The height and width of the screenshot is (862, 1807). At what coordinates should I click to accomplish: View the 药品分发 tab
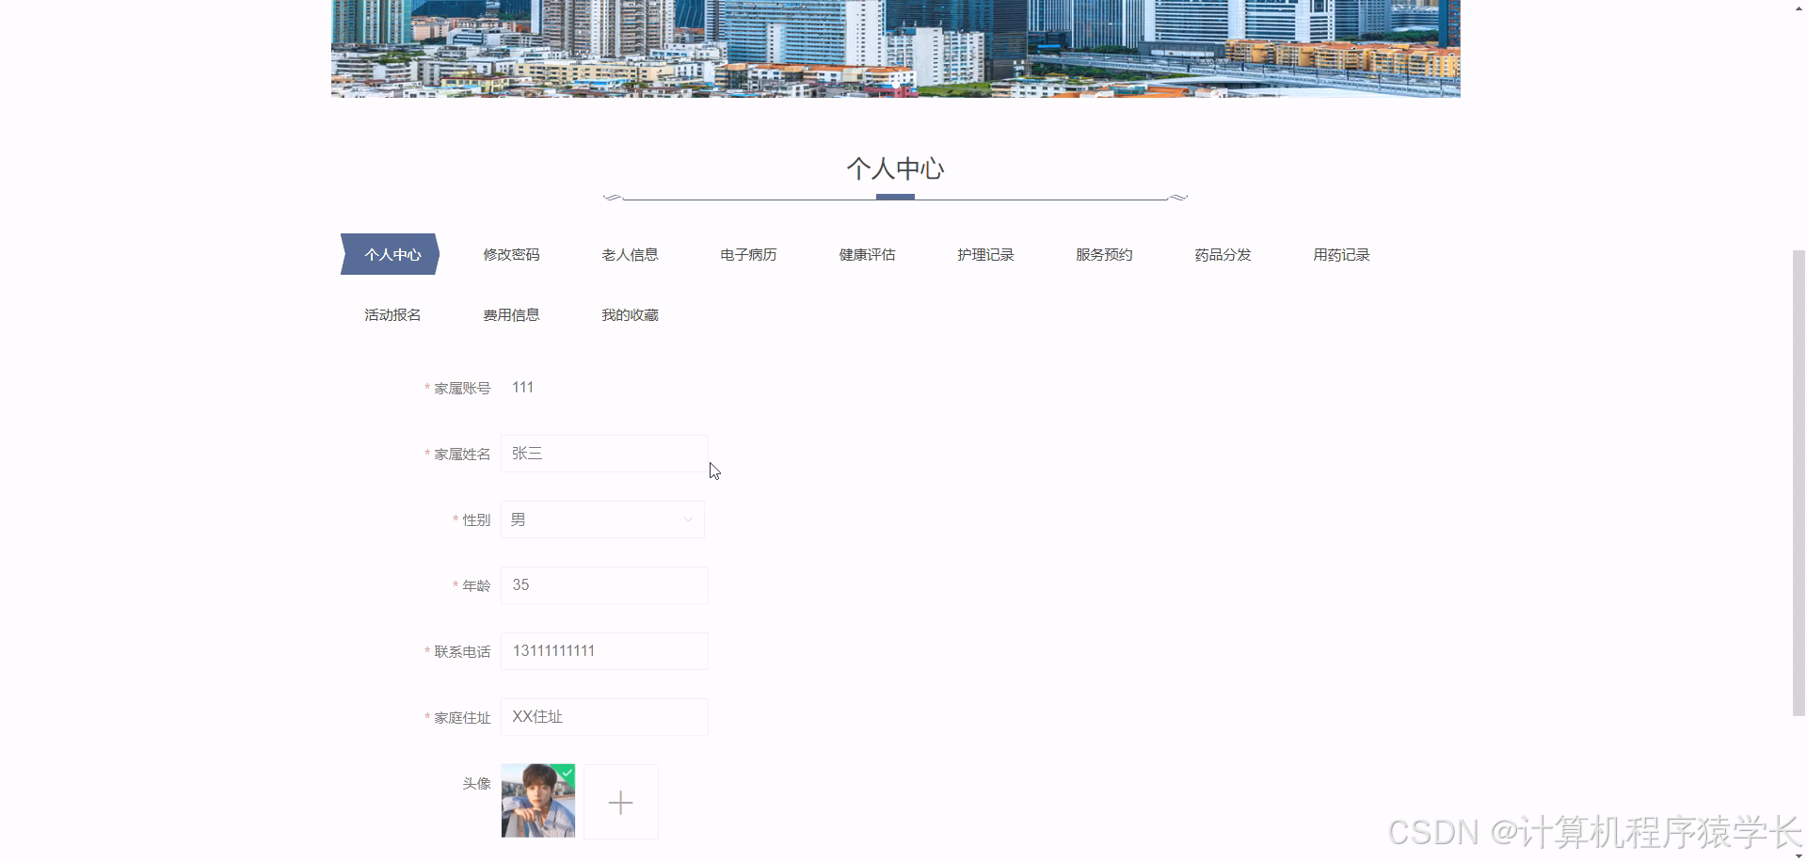[x=1223, y=254]
